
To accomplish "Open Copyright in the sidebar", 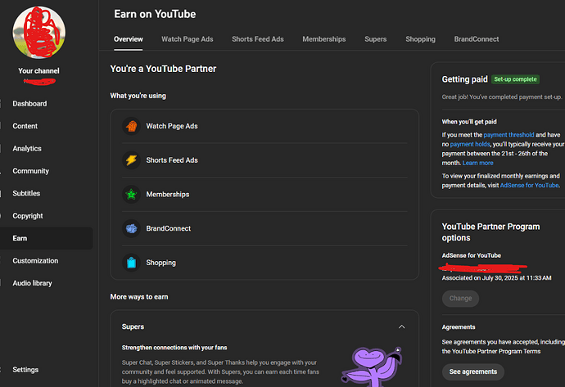I will 28,216.
